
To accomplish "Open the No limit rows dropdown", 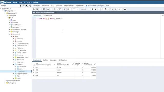I will coord(85,9).
